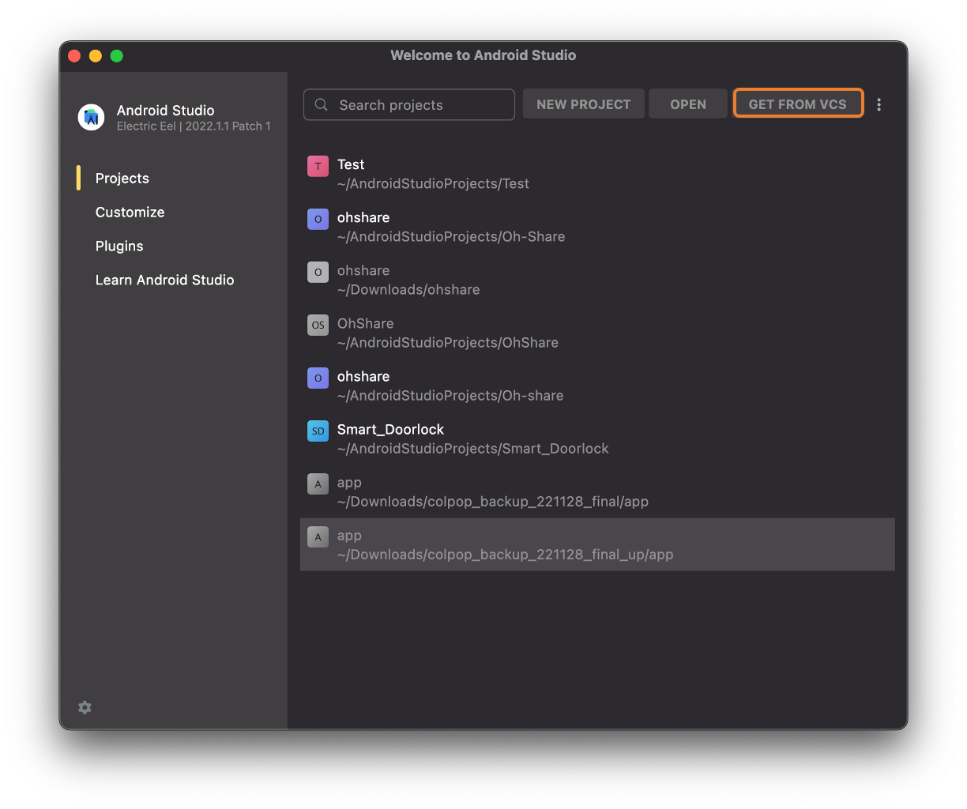Select path ~/AndroidStudioProjects/Oh-Share
Viewport: 967px width, 809px height.
[451, 236]
